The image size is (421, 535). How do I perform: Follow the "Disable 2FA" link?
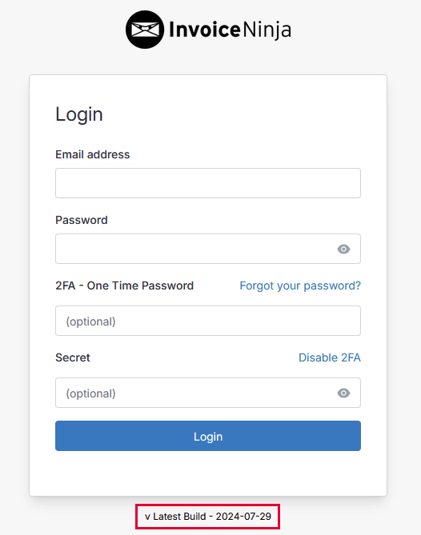[330, 357]
